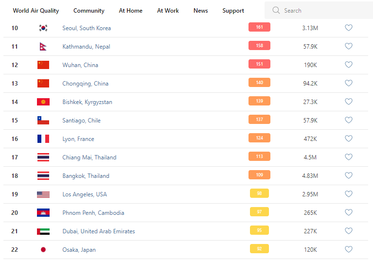Viewport: 373px width, 261px height.
Task: Open Wuhan, China city link
Action: (x=80, y=65)
